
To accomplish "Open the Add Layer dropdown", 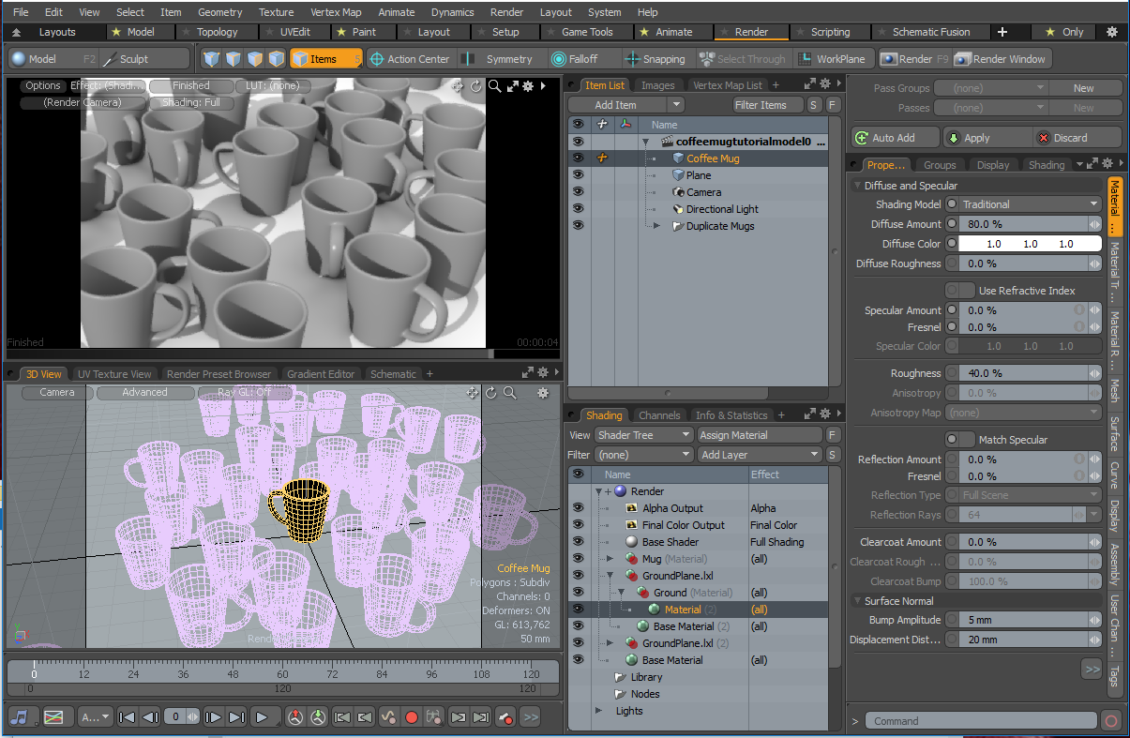I will [760, 455].
